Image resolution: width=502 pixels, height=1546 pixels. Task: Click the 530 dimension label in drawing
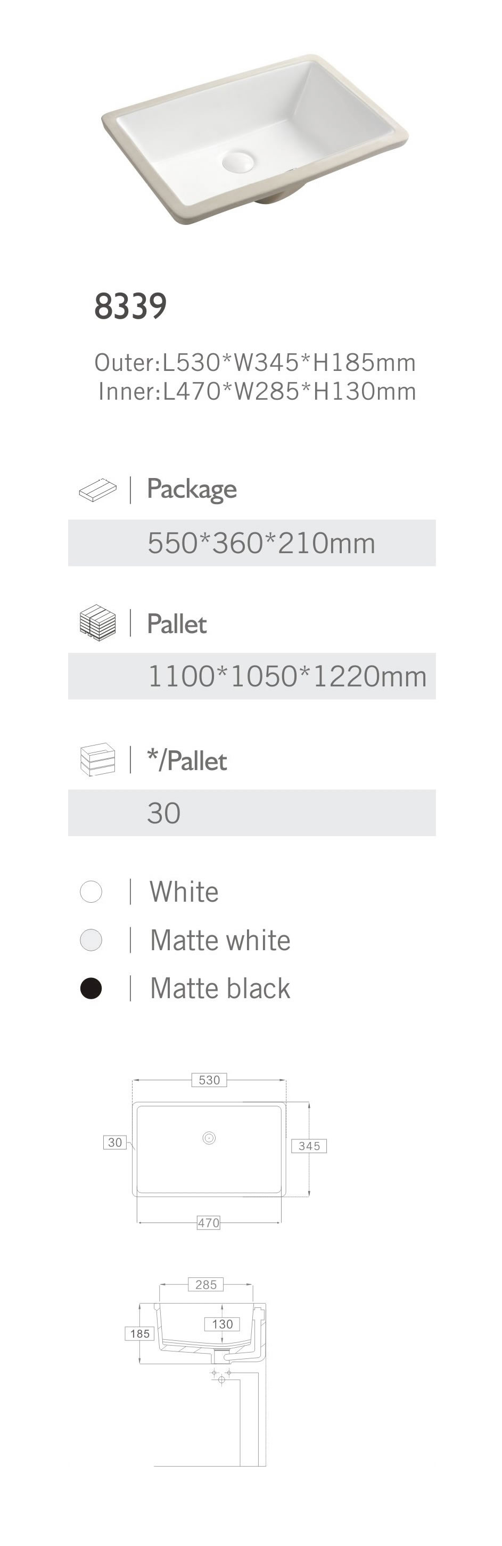pos(209,1080)
